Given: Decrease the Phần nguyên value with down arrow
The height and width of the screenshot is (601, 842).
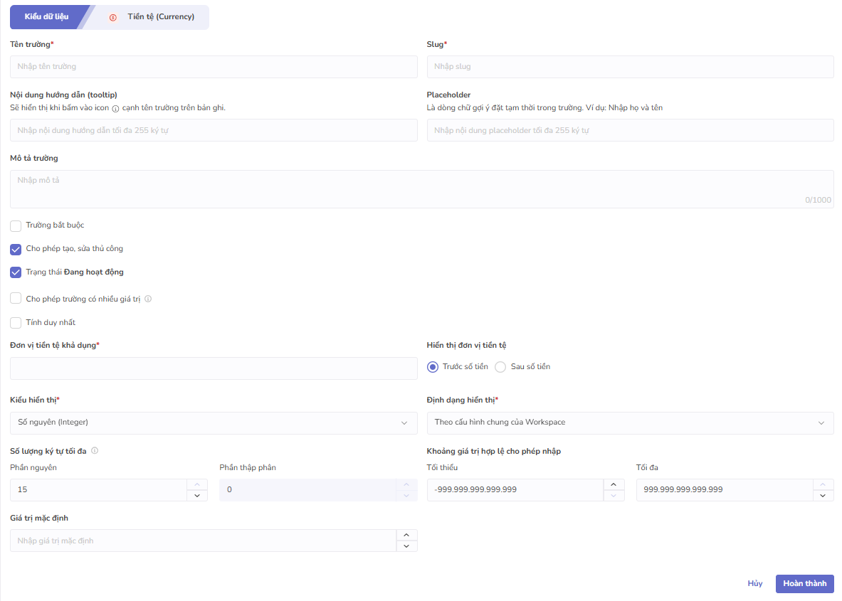Looking at the screenshot, I should click(x=197, y=496).
